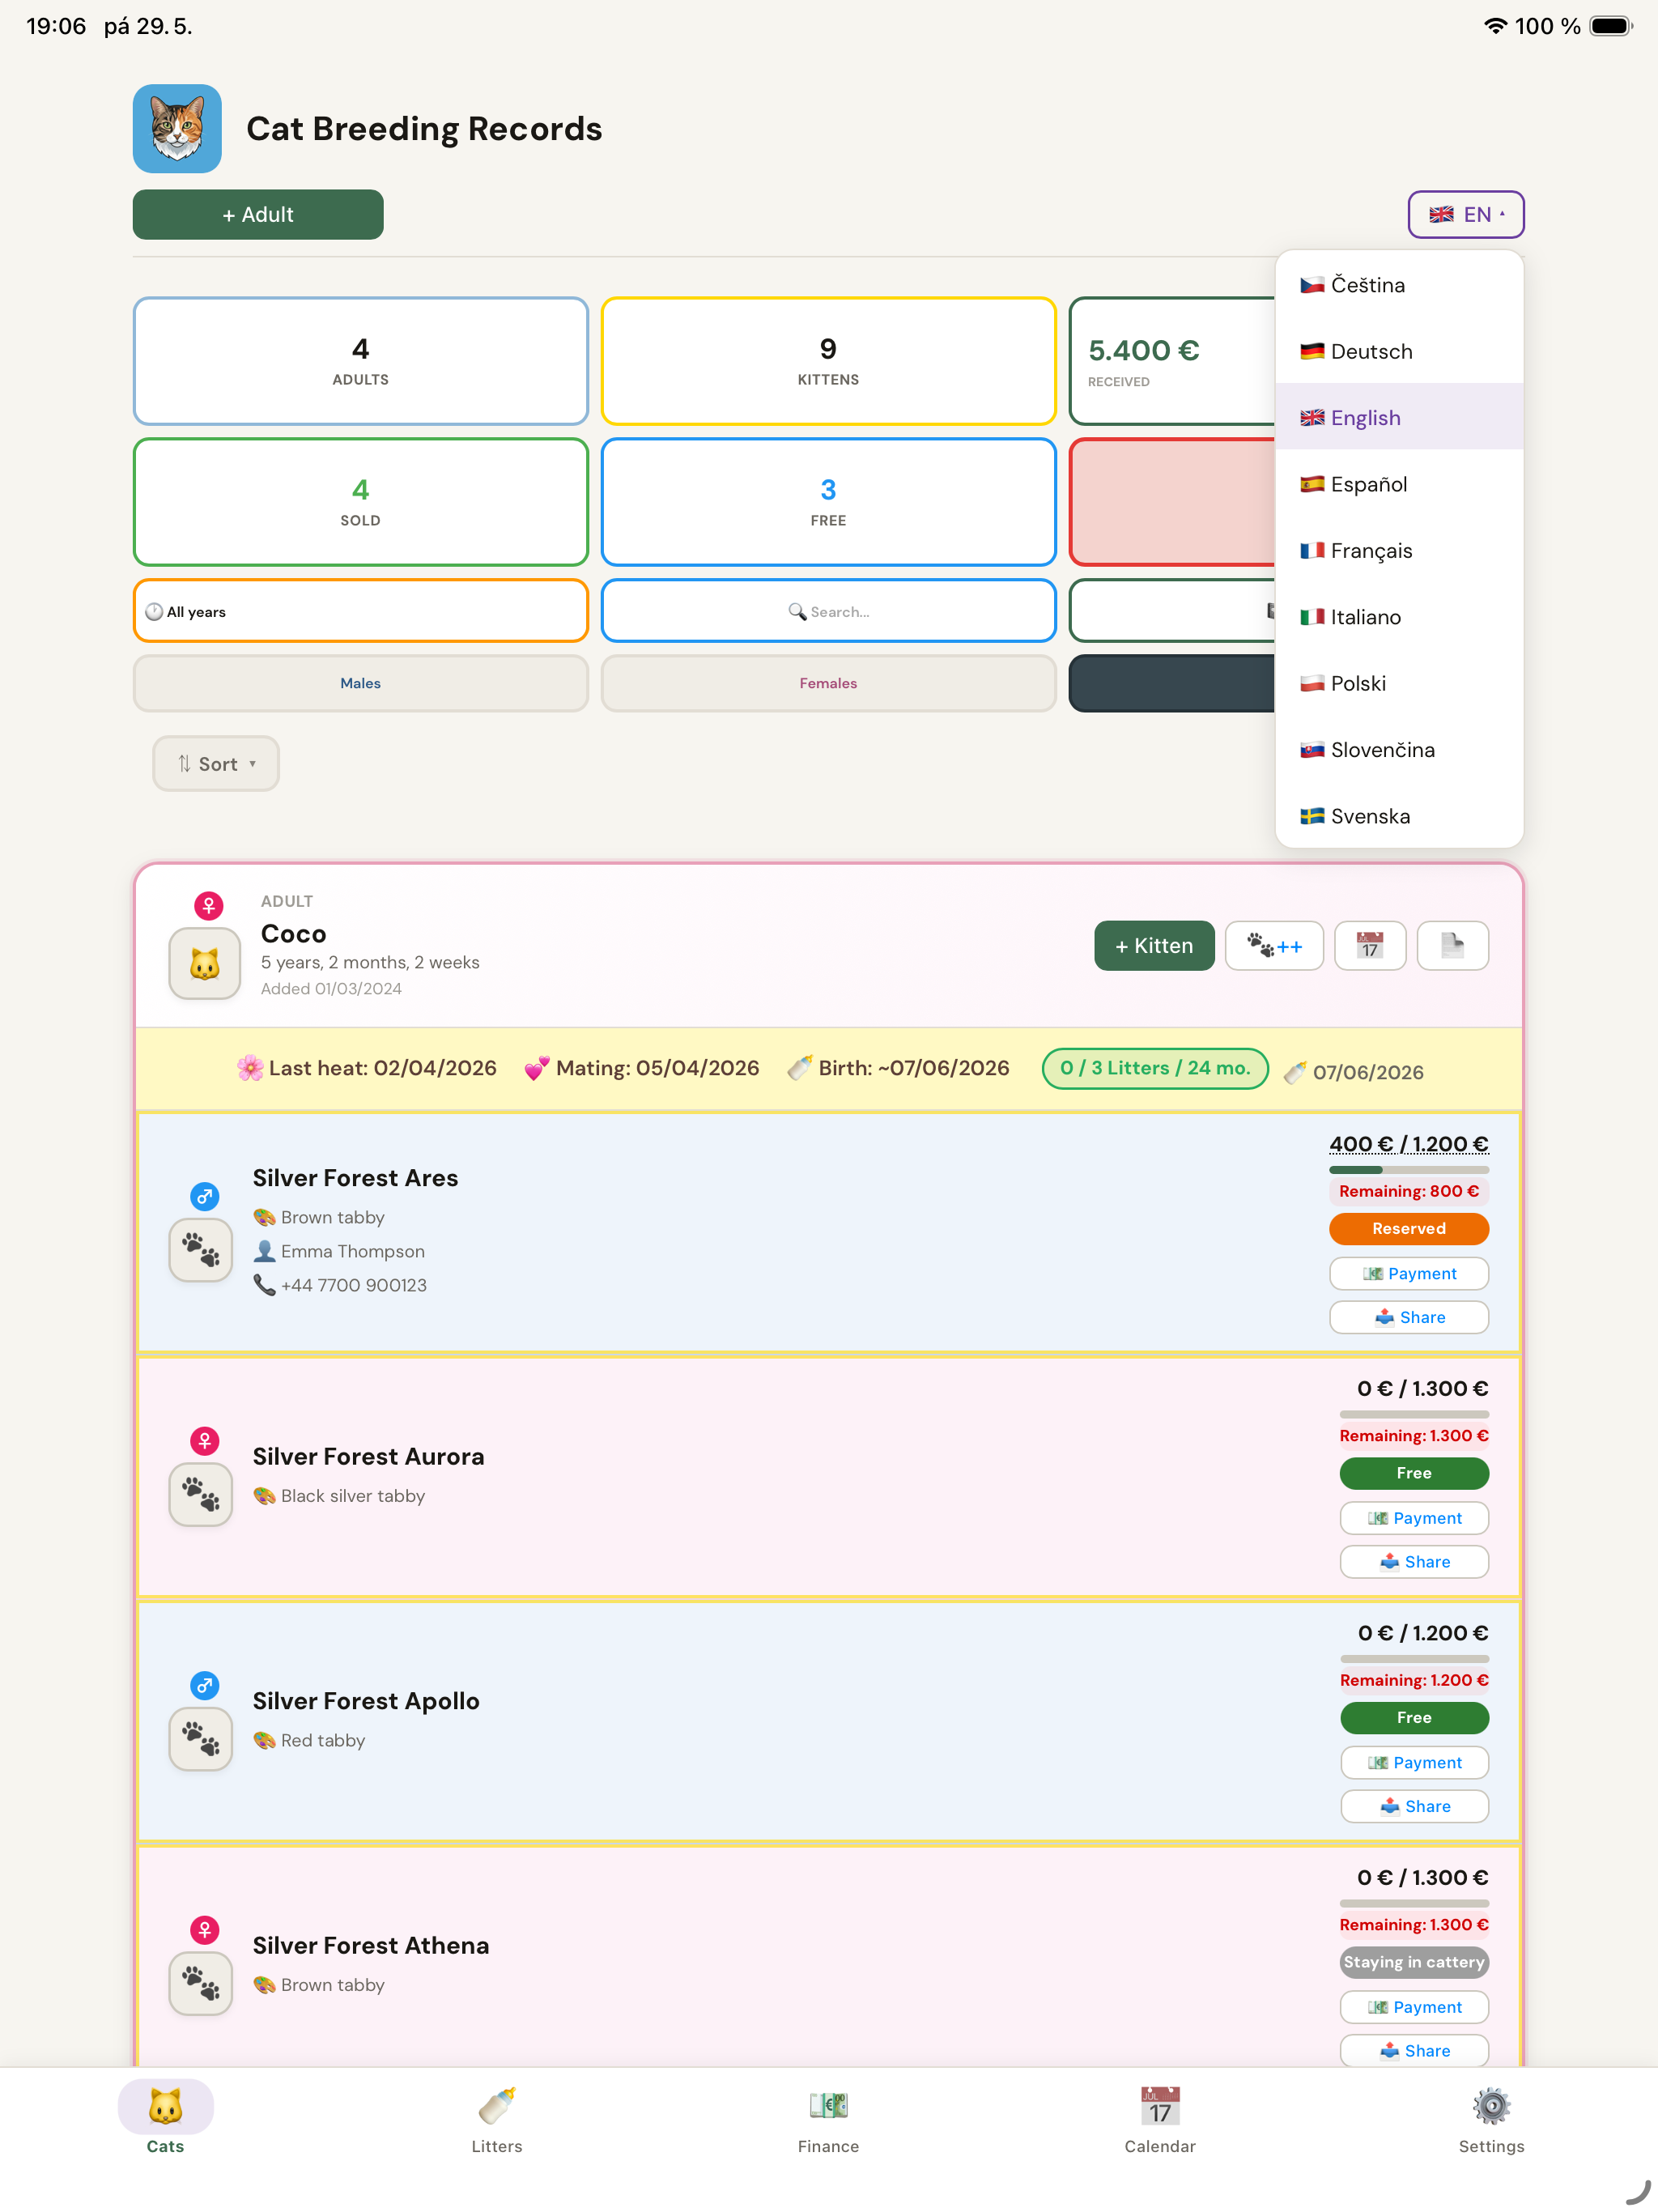Switch language to Français

(1399, 550)
